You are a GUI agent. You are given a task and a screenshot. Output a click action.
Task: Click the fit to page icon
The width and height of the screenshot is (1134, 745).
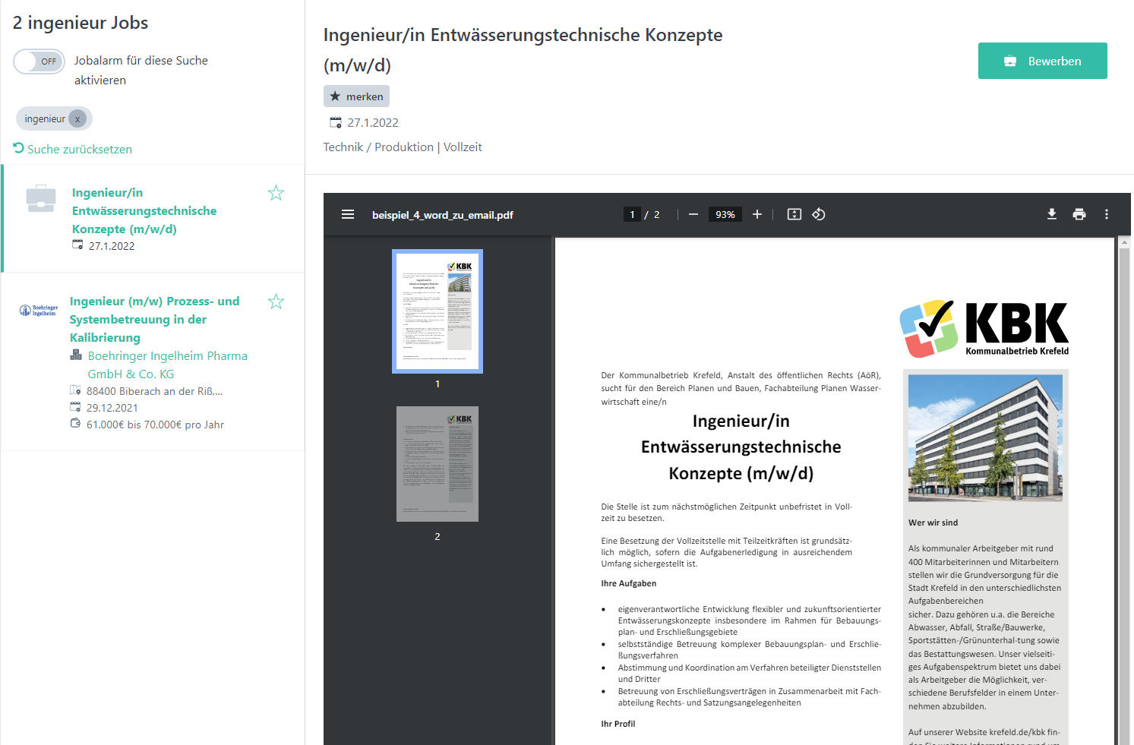coord(794,214)
